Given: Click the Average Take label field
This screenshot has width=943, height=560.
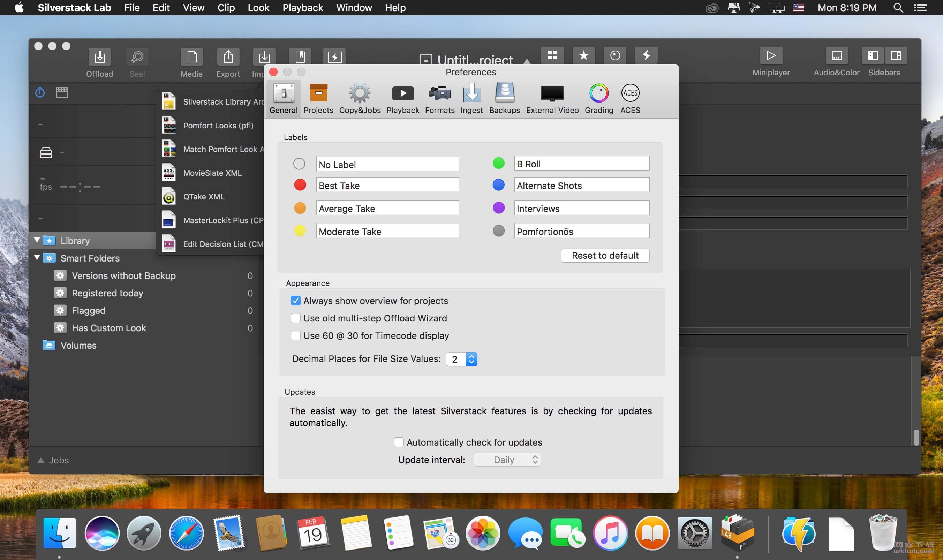Looking at the screenshot, I should pos(387,208).
